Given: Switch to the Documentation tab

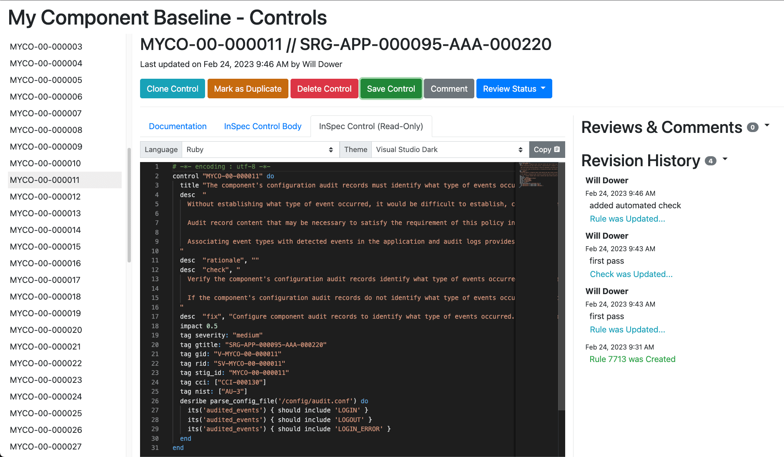Looking at the screenshot, I should point(178,126).
